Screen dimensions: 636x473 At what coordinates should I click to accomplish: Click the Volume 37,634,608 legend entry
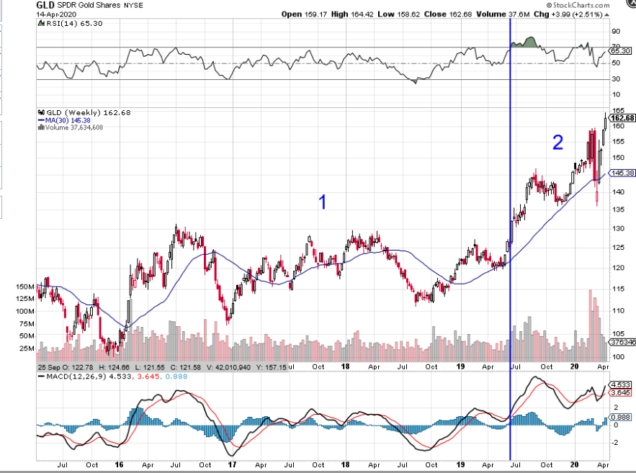click(x=73, y=127)
